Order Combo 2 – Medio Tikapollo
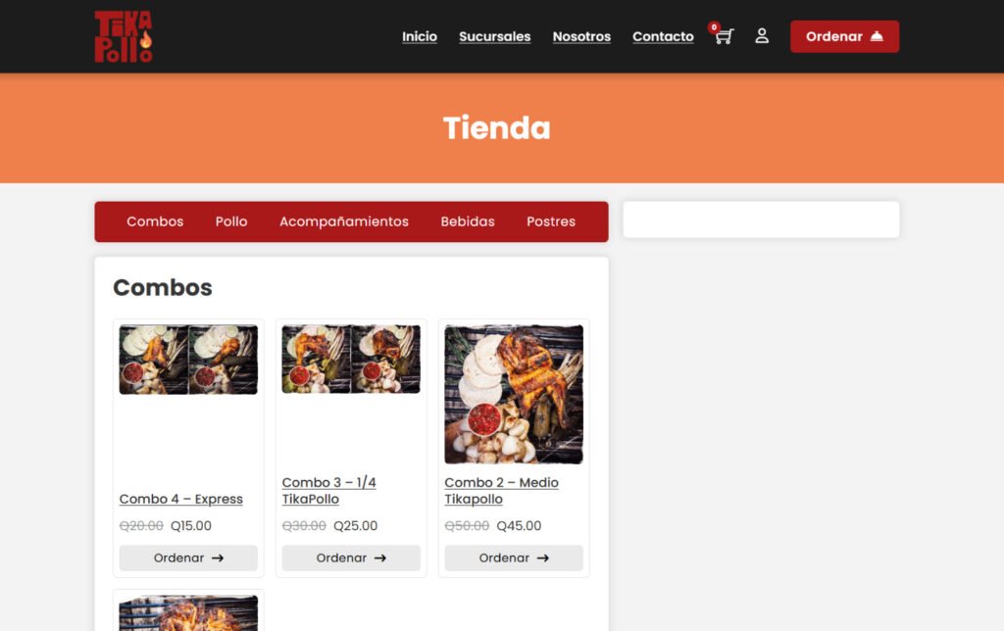The height and width of the screenshot is (631, 1004). 514,558
